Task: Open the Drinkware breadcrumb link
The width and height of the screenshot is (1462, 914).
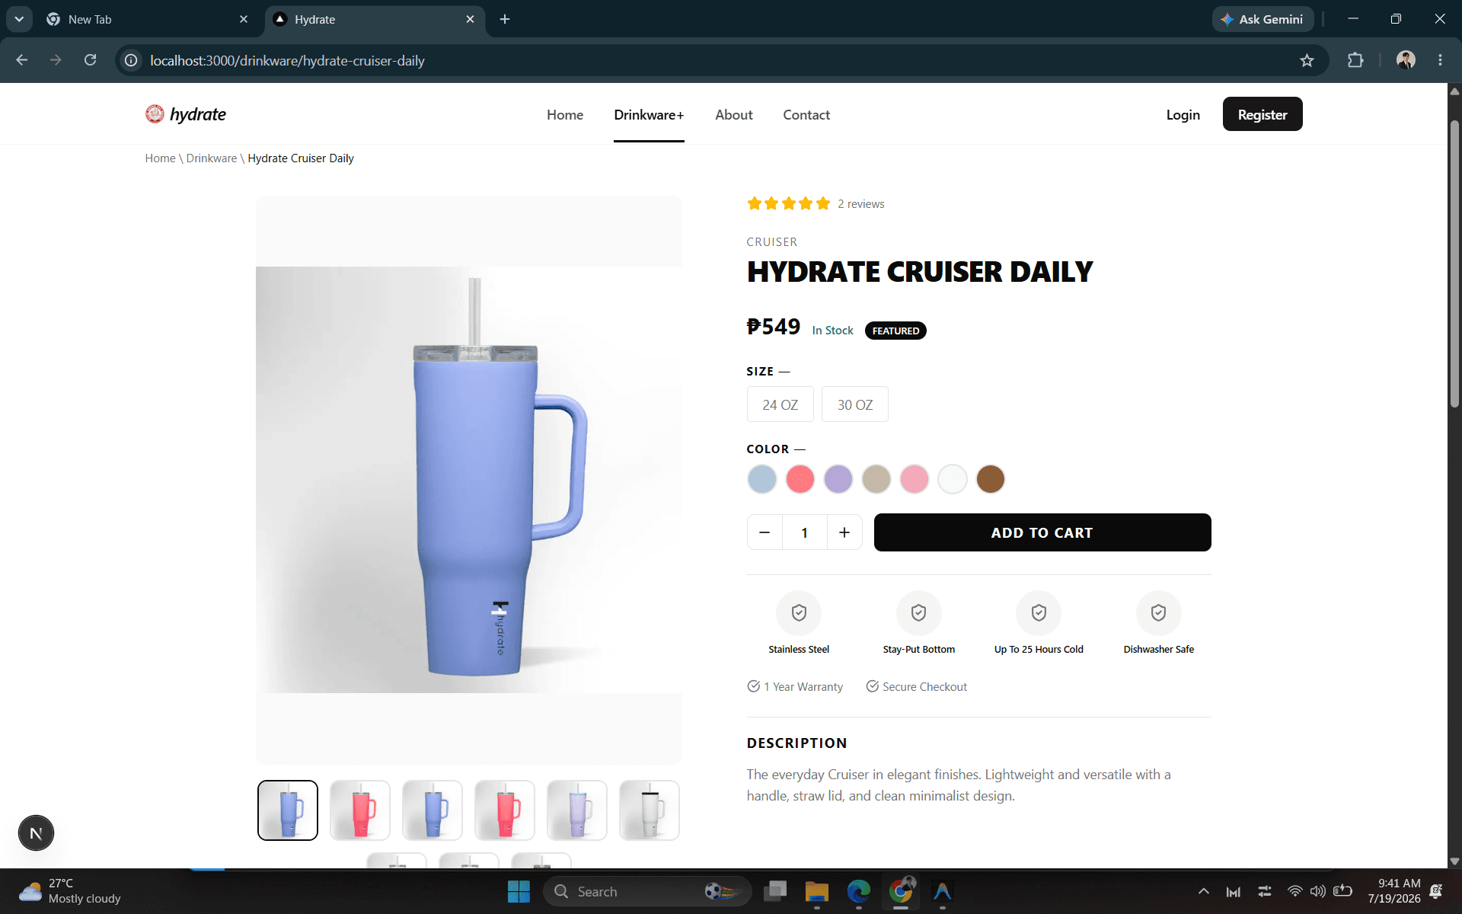Action: click(x=212, y=158)
